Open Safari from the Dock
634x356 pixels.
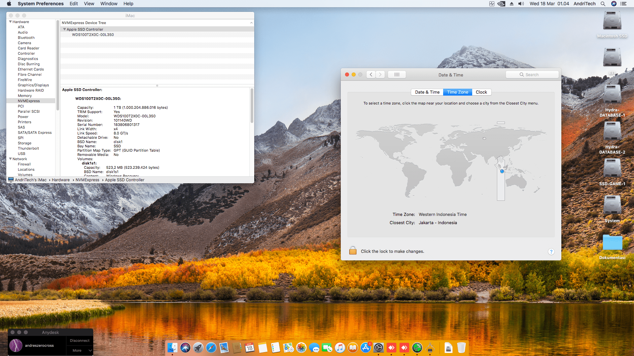pos(211,347)
